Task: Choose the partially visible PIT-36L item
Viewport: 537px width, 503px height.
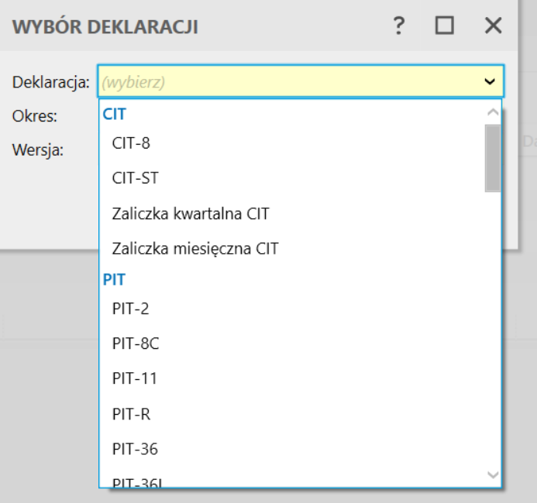Action: coord(138,483)
